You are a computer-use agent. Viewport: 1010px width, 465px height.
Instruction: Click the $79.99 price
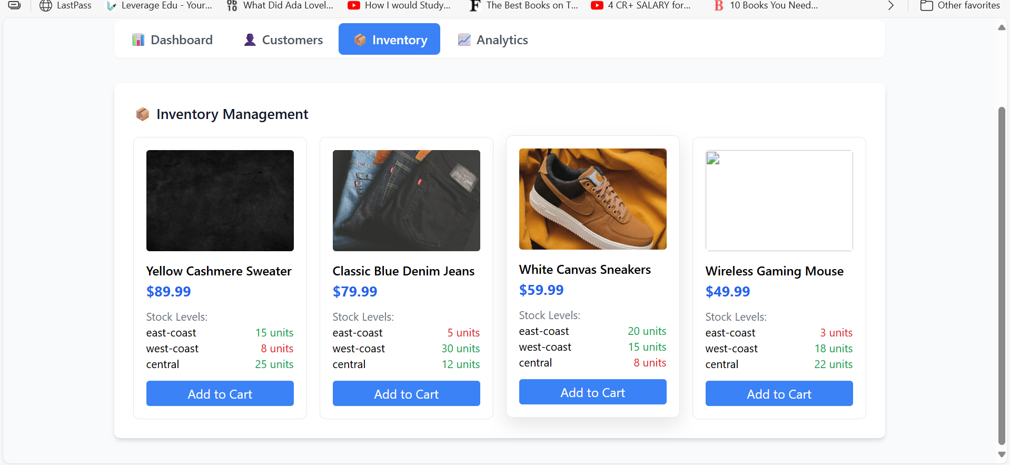[355, 292]
